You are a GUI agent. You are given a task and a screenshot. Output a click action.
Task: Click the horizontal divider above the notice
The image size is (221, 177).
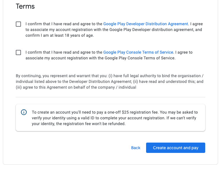tap(110, 97)
